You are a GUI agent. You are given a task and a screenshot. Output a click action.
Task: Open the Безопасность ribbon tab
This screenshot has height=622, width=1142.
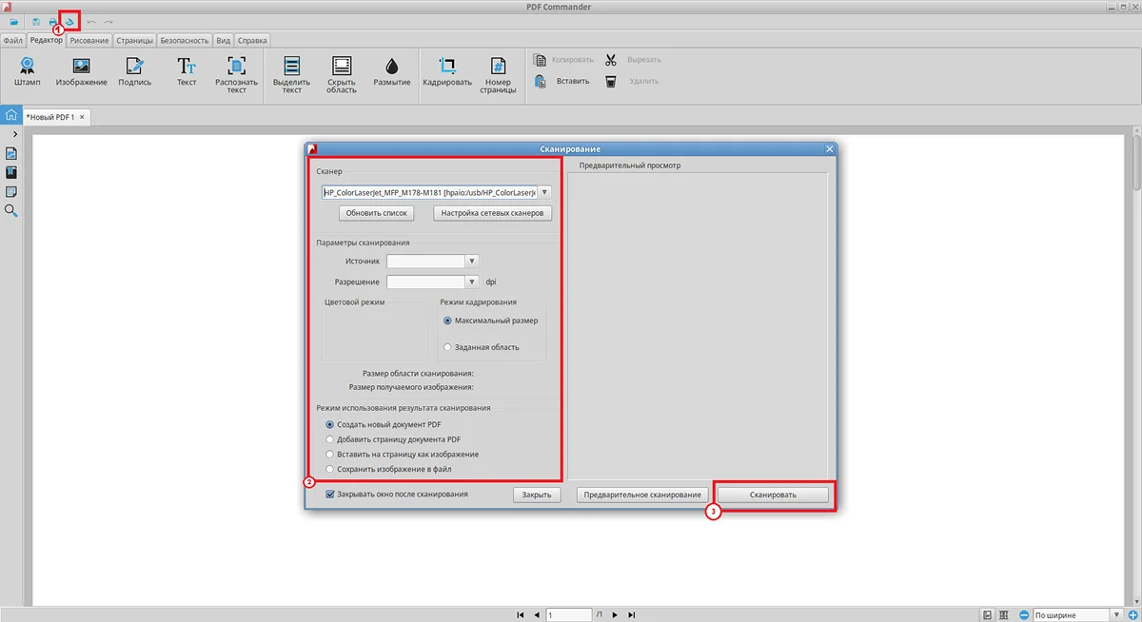(184, 41)
